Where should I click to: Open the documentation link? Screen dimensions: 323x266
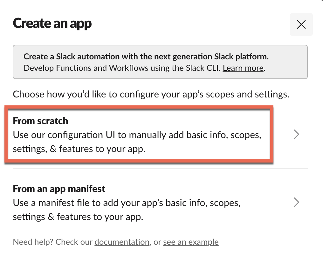[122, 242]
